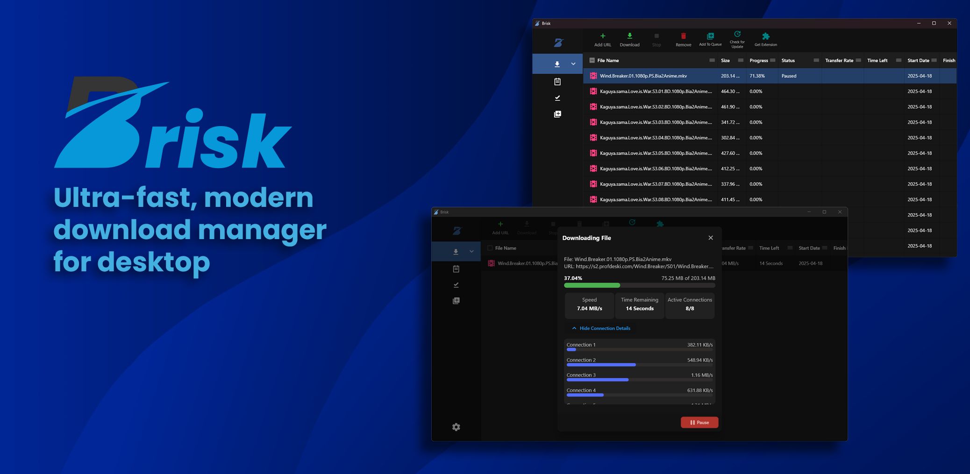This screenshot has height=474, width=970.
Task: Open settings with the gear icon
Action: point(456,427)
